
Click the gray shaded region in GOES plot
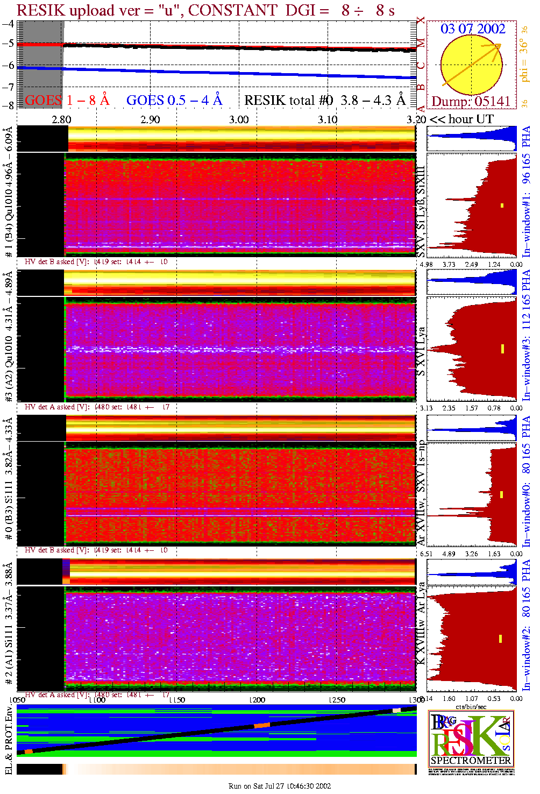[x=40, y=65]
